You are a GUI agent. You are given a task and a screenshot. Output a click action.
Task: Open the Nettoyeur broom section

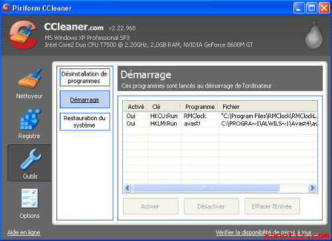[x=29, y=84]
